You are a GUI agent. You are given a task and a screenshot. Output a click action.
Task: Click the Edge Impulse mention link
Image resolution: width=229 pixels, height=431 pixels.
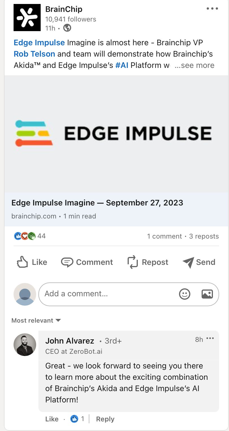click(x=39, y=43)
